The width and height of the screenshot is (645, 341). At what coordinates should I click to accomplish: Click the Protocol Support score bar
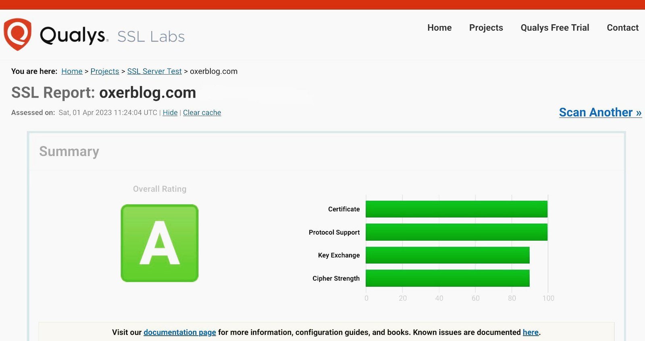point(456,232)
